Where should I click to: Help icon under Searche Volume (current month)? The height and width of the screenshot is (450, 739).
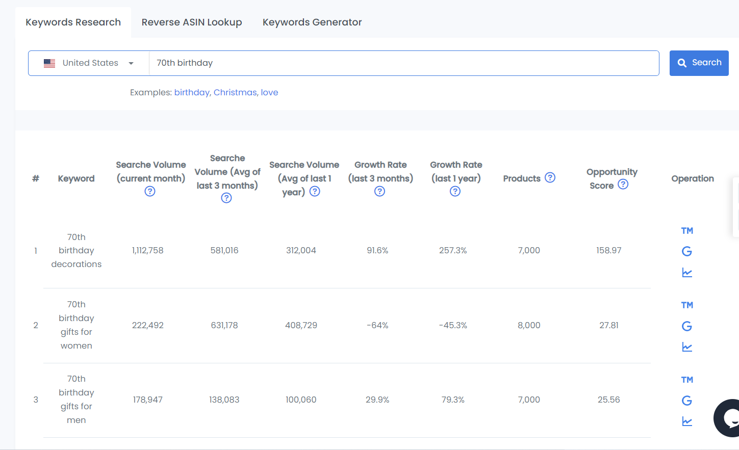[x=150, y=191]
